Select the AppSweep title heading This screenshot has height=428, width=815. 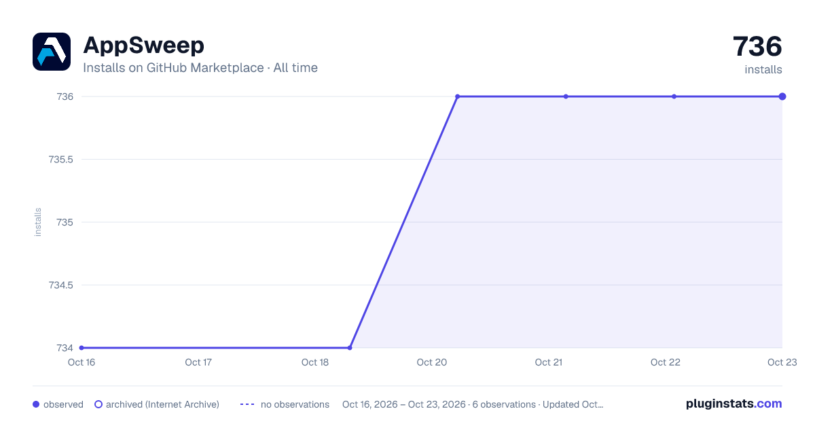tap(143, 46)
